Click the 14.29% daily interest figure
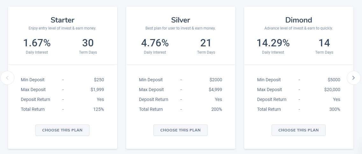The height and width of the screenshot is (154, 362). point(273,43)
